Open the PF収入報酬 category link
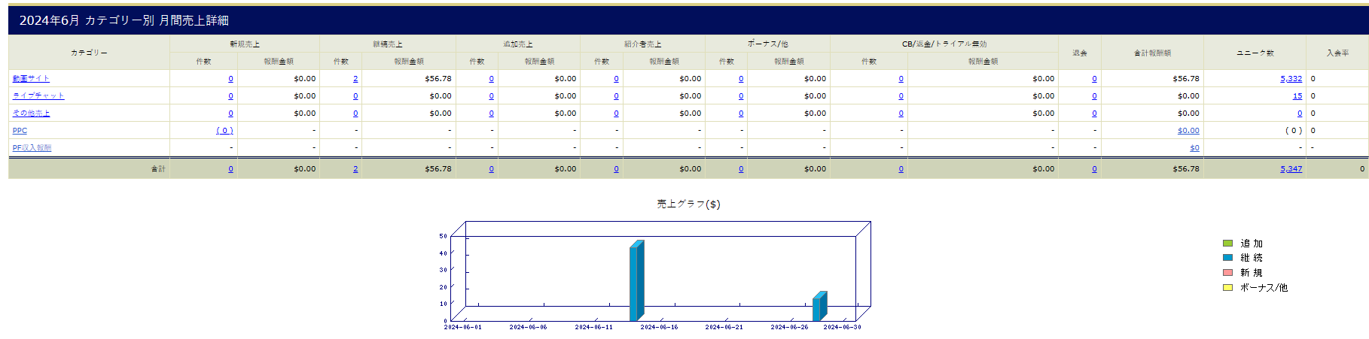 32,148
